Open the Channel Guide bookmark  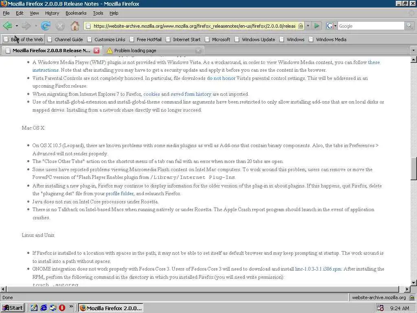coord(66,40)
